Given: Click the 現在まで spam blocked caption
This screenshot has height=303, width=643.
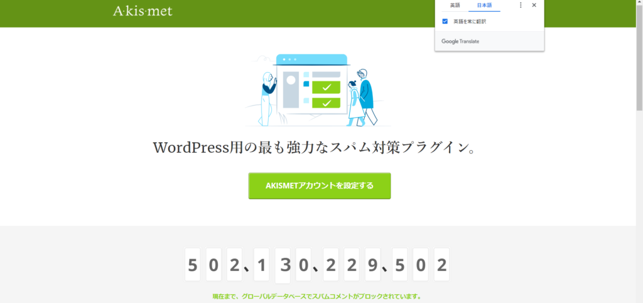Looking at the screenshot, I should (316, 296).
